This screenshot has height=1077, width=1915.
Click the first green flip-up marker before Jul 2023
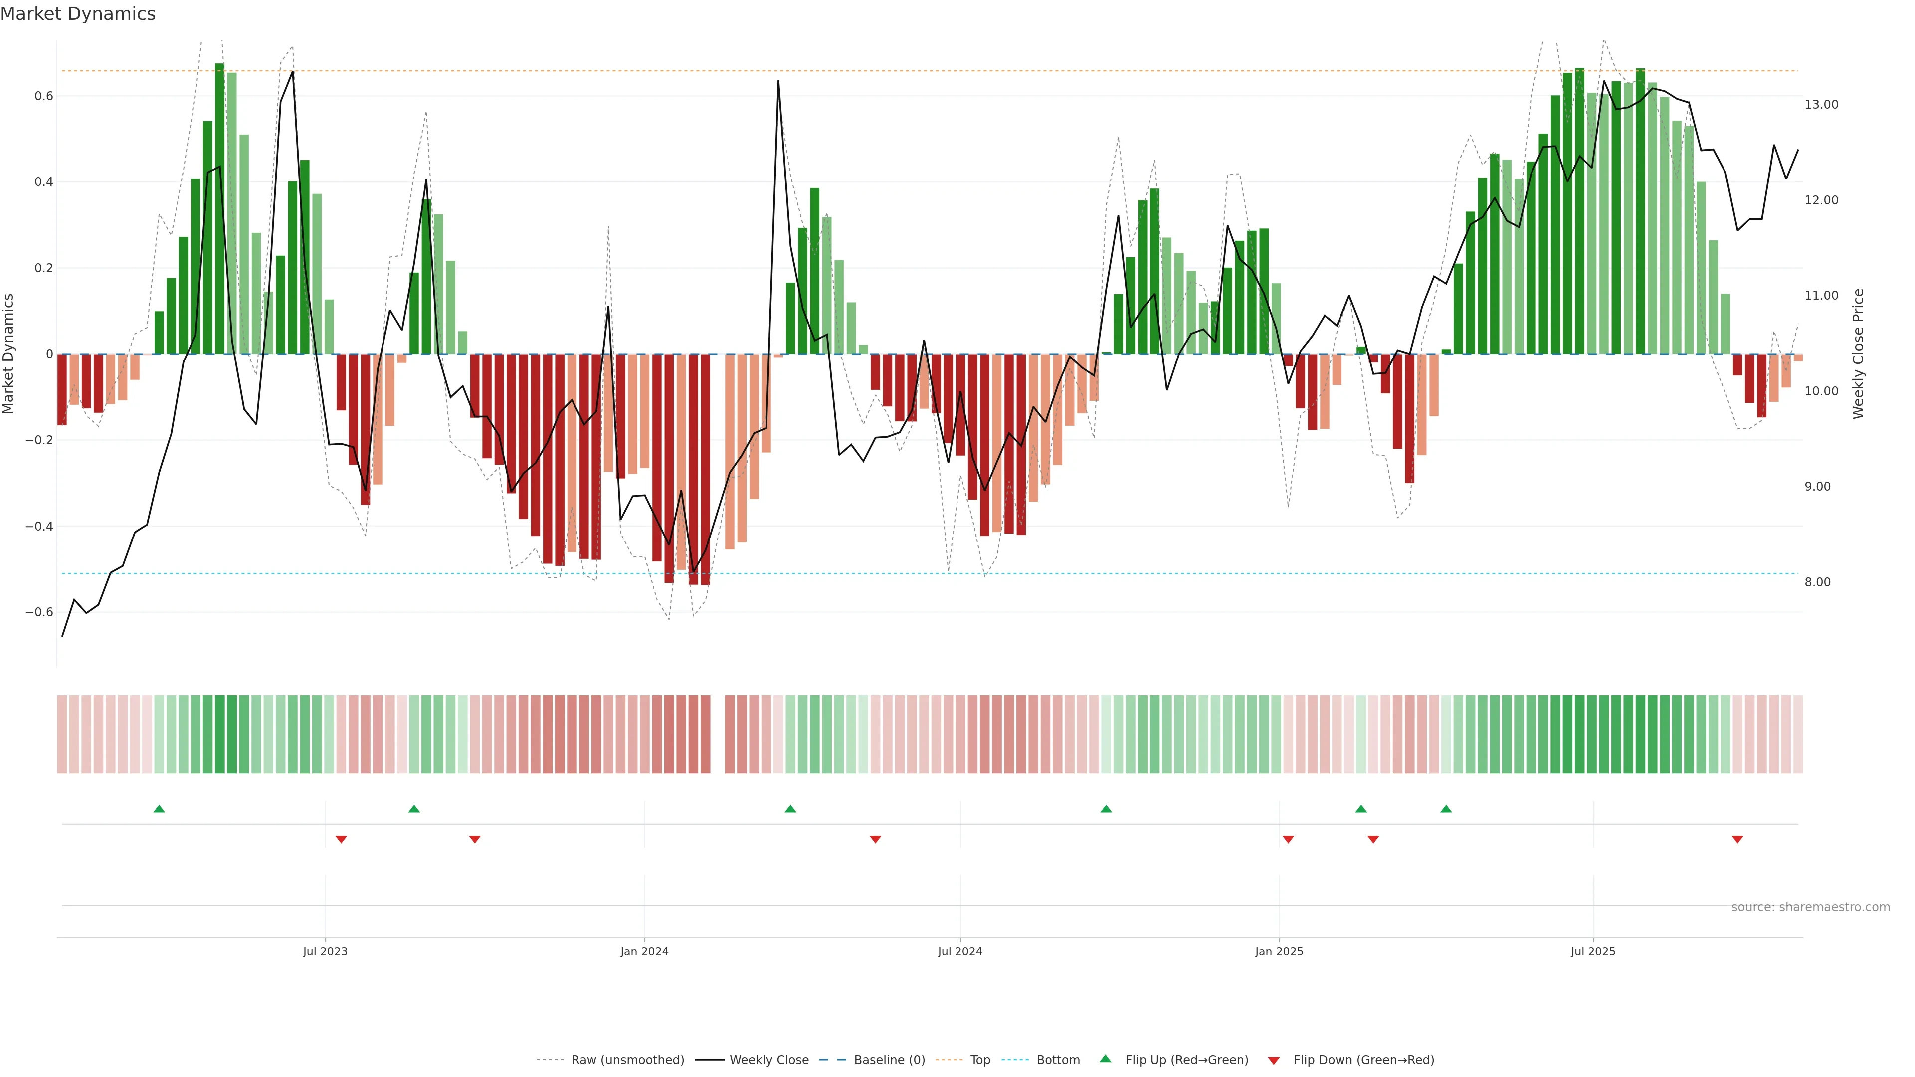pyautogui.click(x=159, y=809)
